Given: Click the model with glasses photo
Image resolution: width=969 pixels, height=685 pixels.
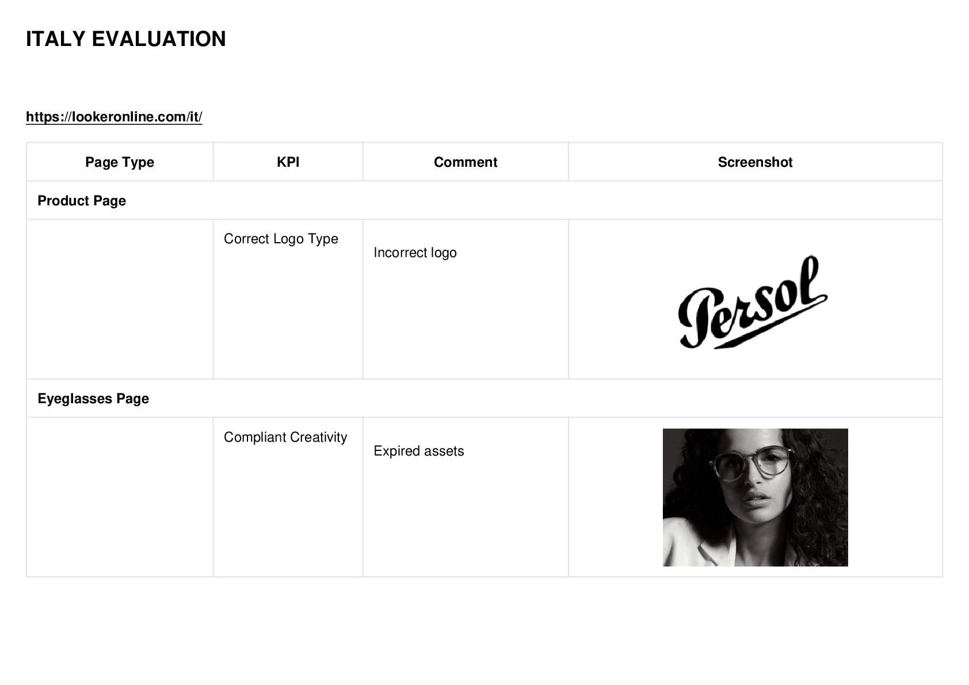Looking at the screenshot, I should [755, 498].
